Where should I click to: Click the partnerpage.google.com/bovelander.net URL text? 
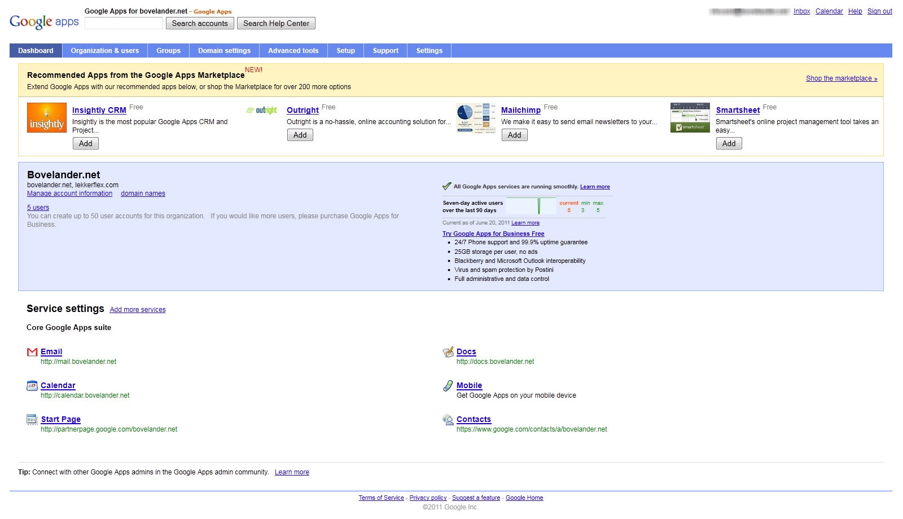(109, 429)
